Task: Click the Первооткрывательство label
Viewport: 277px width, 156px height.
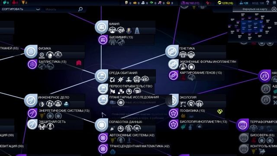Action: click(131, 86)
